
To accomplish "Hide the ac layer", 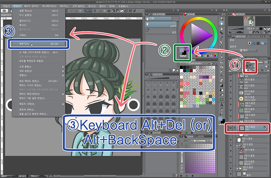I will pos(230,140).
